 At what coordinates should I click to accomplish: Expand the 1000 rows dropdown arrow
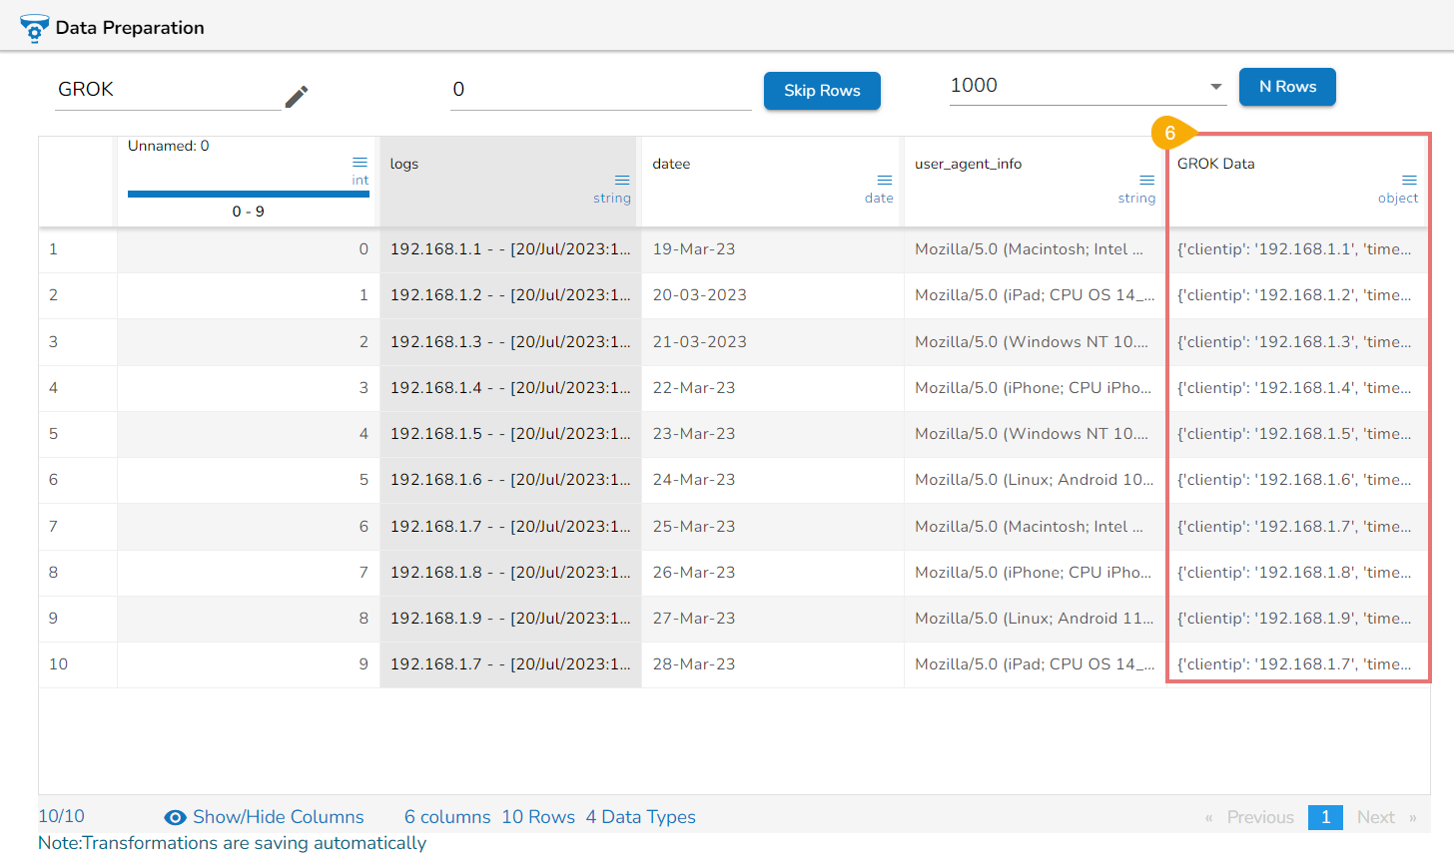(x=1216, y=87)
